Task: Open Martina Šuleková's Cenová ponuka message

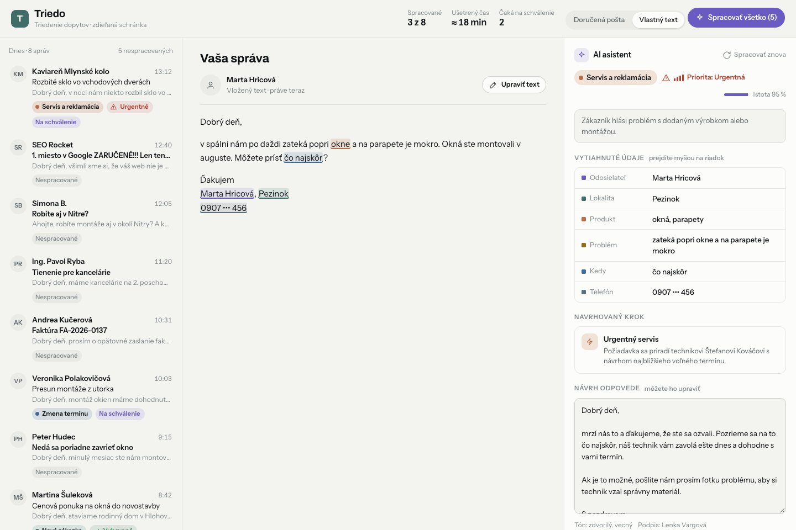Action: 91,508
